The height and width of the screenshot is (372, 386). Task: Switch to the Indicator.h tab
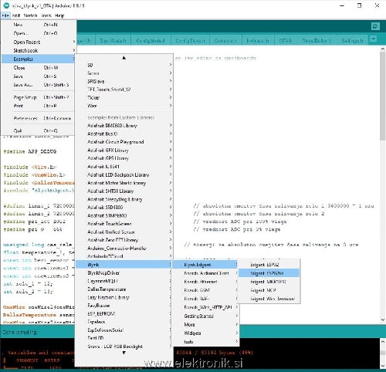258,41
